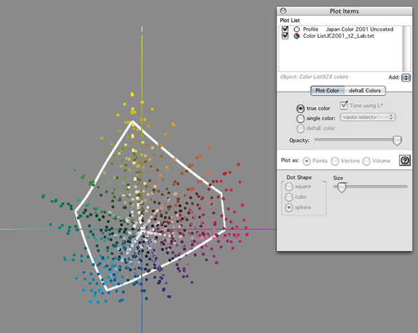Uncheck the Color List visibility checkbox

pyautogui.click(x=285, y=36)
